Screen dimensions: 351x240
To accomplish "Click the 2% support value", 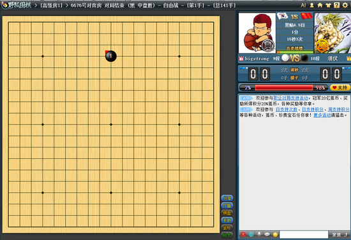I will pos(248,87).
